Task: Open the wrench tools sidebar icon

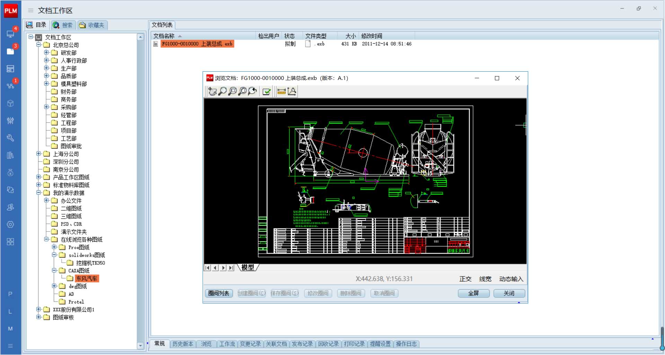Action: coord(10,138)
